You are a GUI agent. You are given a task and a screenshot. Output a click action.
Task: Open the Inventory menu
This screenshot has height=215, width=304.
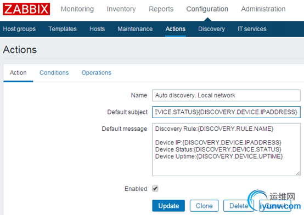[121, 9]
